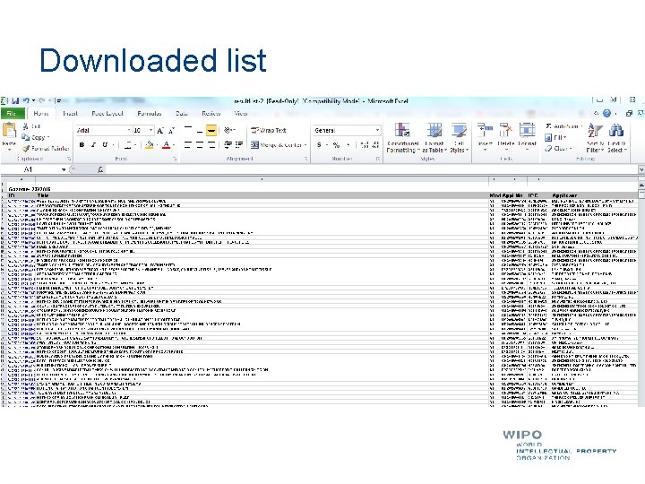Toggle Center horizontal alignment
This screenshot has height=484, width=645.
[200, 145]
